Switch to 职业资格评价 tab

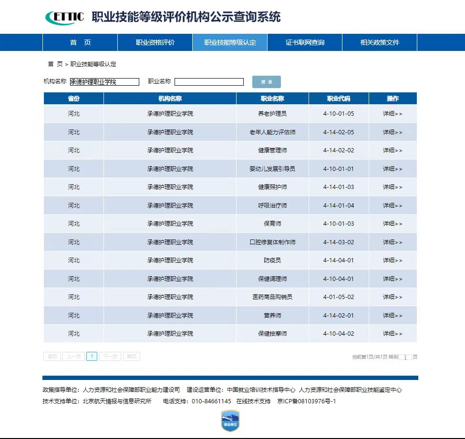coord(155,42)
